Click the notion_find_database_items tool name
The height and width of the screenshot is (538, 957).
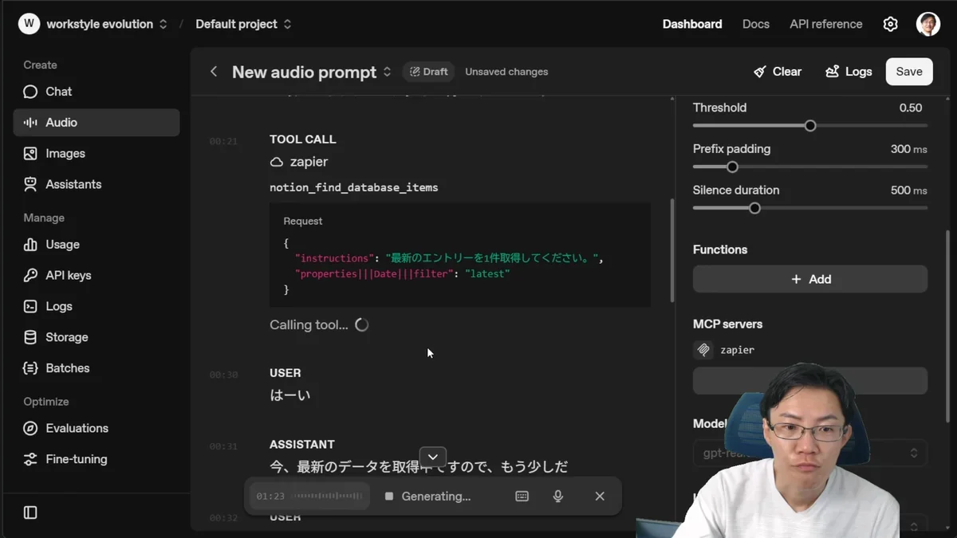(354, 188)
